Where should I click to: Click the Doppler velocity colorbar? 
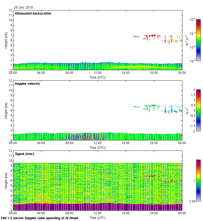click(x=198, y=110)
